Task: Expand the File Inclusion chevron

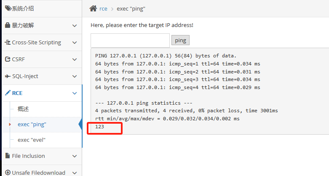Action: pos(75,156)
